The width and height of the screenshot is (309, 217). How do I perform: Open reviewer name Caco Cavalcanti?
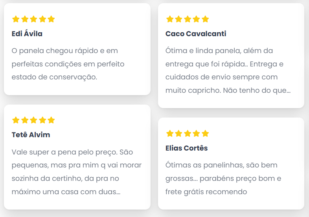(196, 34)
